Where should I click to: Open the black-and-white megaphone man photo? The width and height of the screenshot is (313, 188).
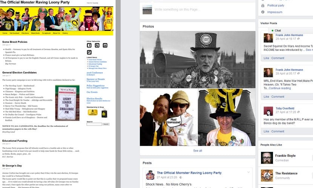pyautogui.click(x=198, y=59)
